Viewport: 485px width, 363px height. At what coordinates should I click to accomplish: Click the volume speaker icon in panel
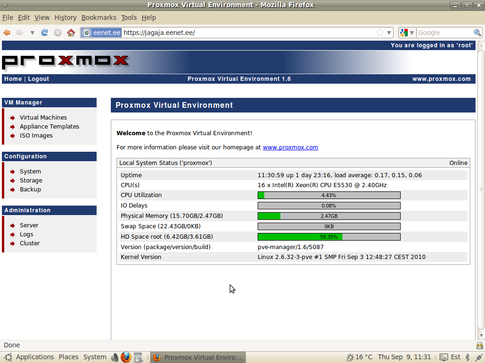tap(115, 357)
